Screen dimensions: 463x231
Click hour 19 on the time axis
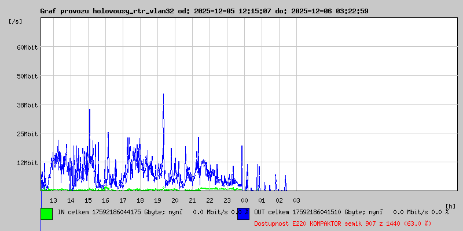157,200
